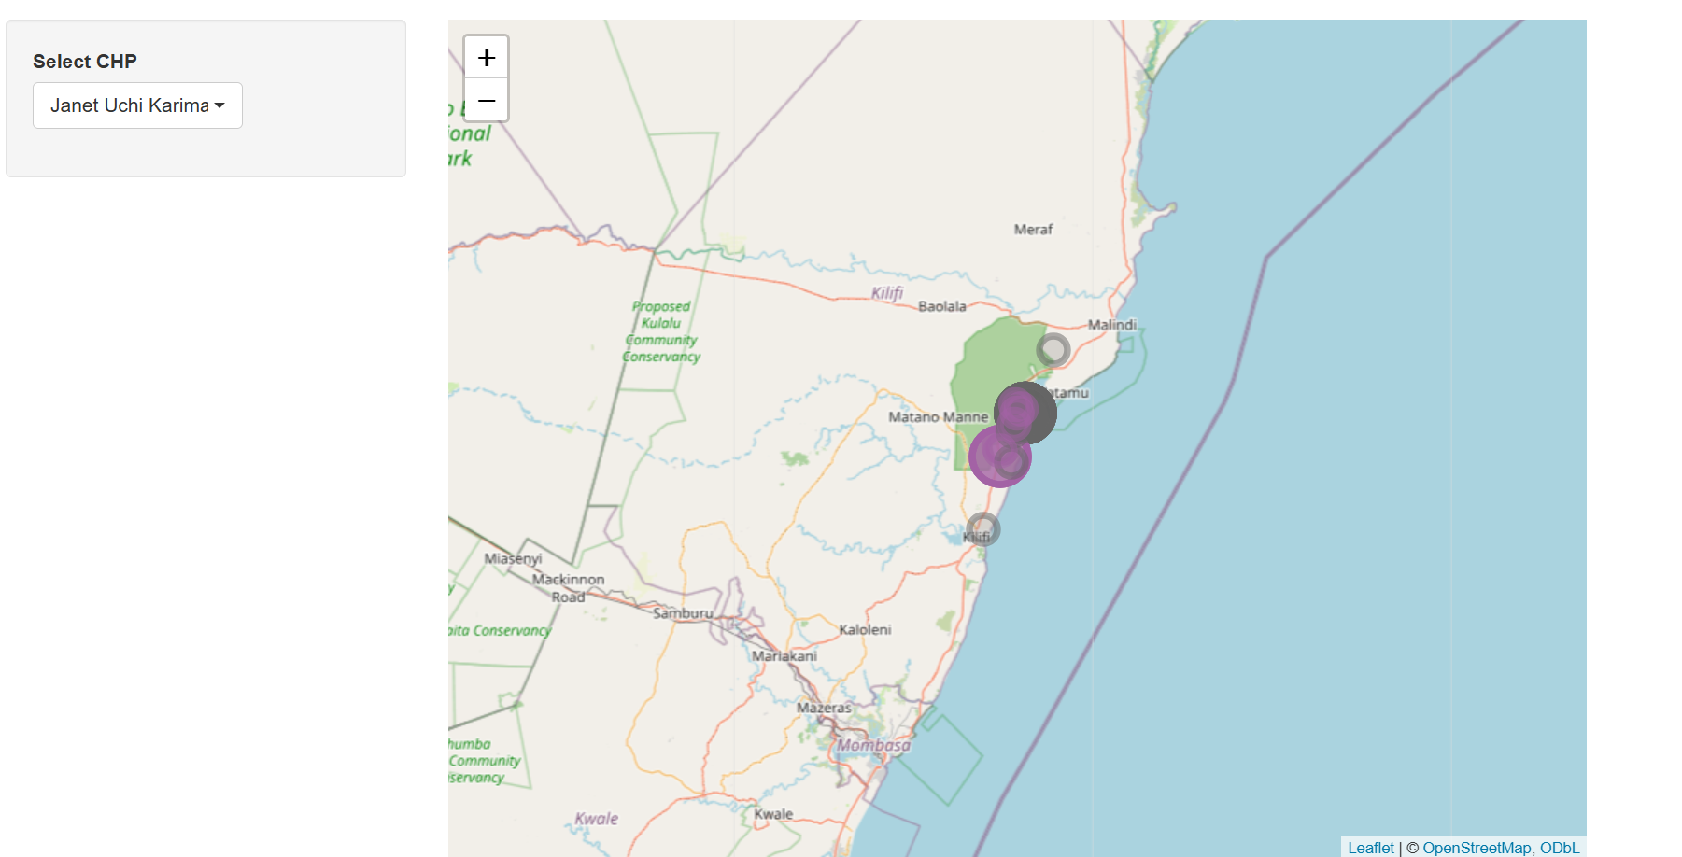Click the Mackinnon Road label on the map
Image resolution: width=1682 pixels, height=857 pixels.
point(568,588)
